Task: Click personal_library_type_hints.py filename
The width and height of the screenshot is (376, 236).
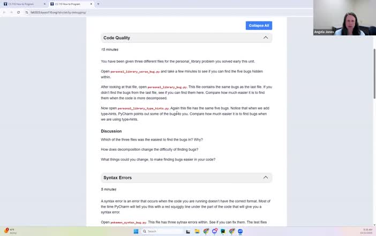Action: [143, 108]
